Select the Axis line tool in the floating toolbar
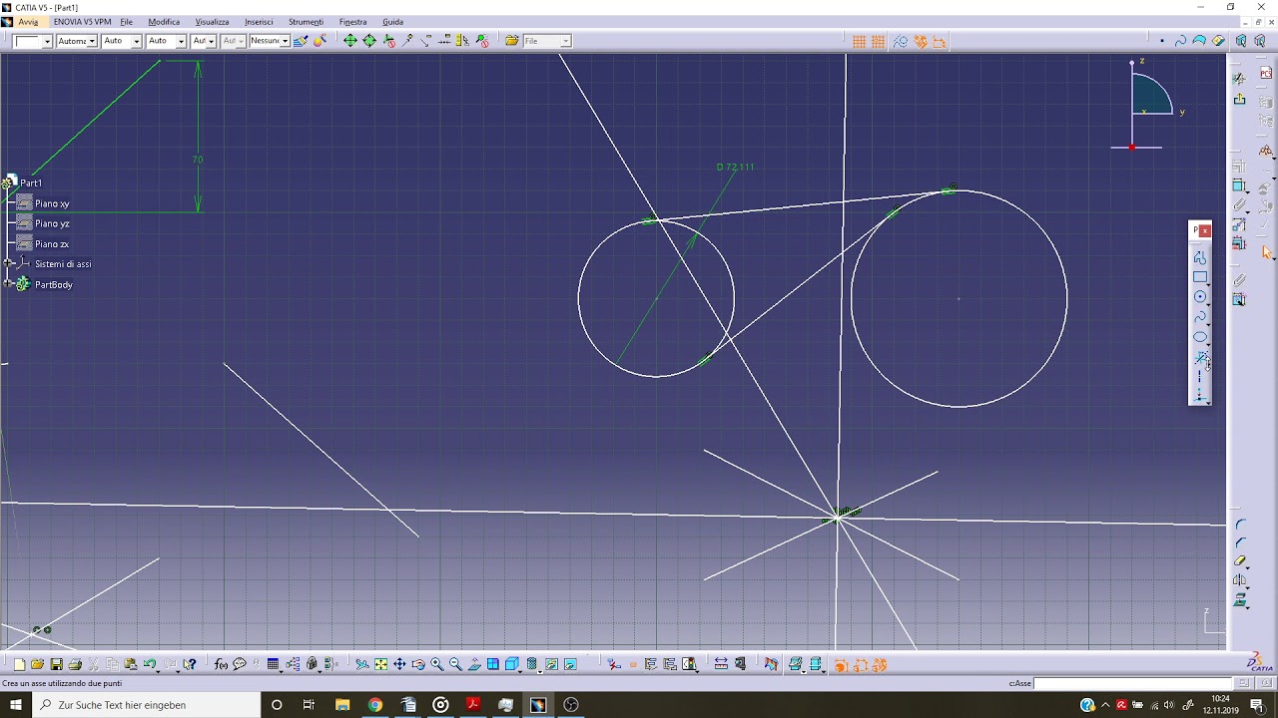Image resolution: width=1278 pixels, height=718 pixels. coord(1199,377)
